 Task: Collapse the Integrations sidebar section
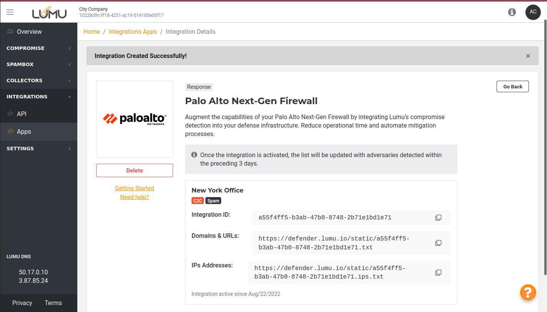[x=38, y=97]
